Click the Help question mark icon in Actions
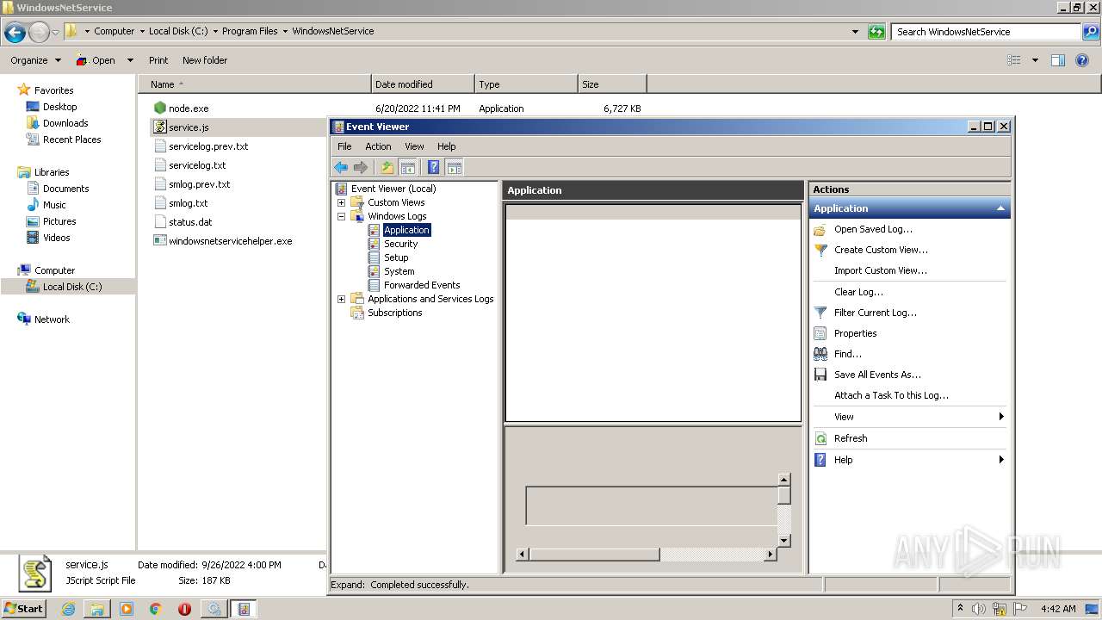 pyautogui.click(x=820, y=460)
